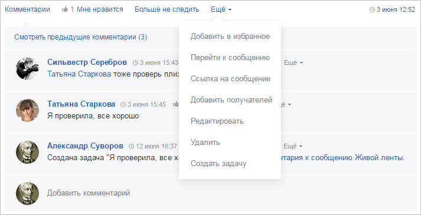Expand Ещё dropdown in Александр Суворов's comment
The image size is (421, 215).
point(293,146)
